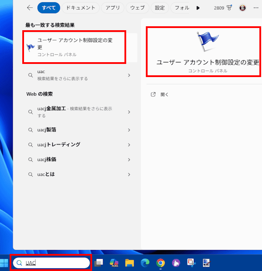Expand uacj株価 chevron arrow
Viewport: 262px width, 271px height.
(129, 160)
